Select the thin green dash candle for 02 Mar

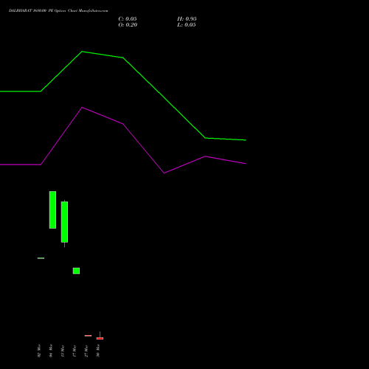pos(41,258)
